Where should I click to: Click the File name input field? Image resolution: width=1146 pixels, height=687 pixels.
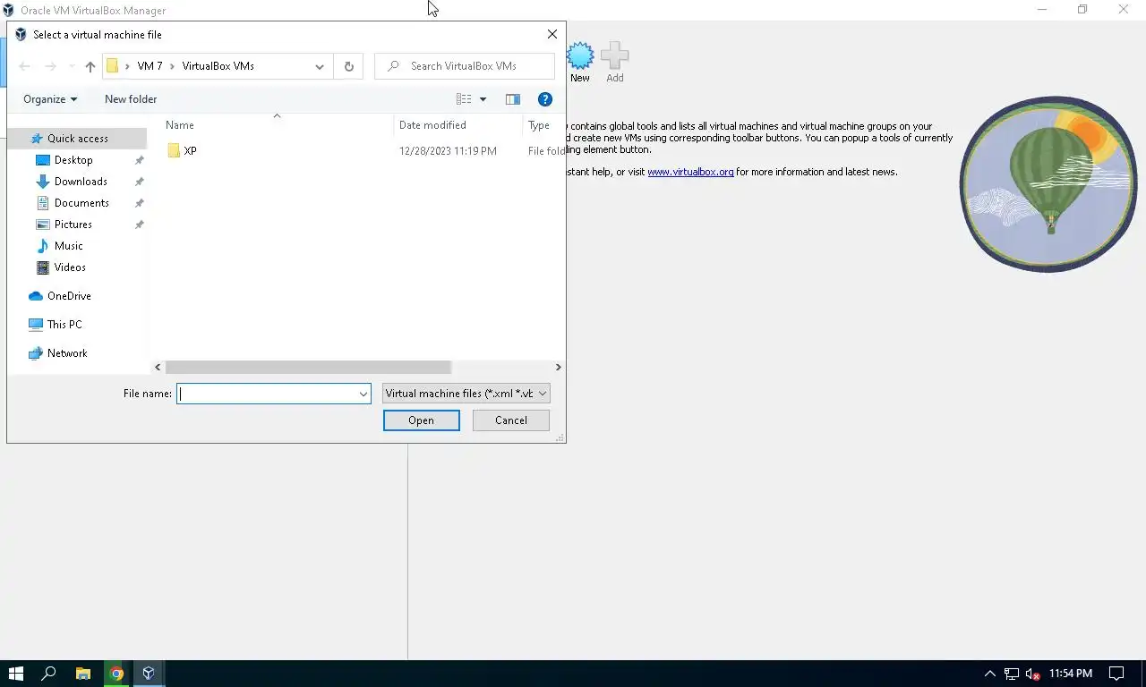pos(266,394)
